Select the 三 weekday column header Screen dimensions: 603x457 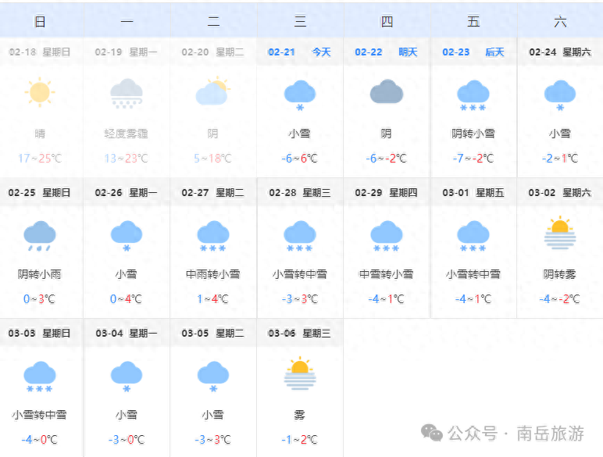[301, 21]
